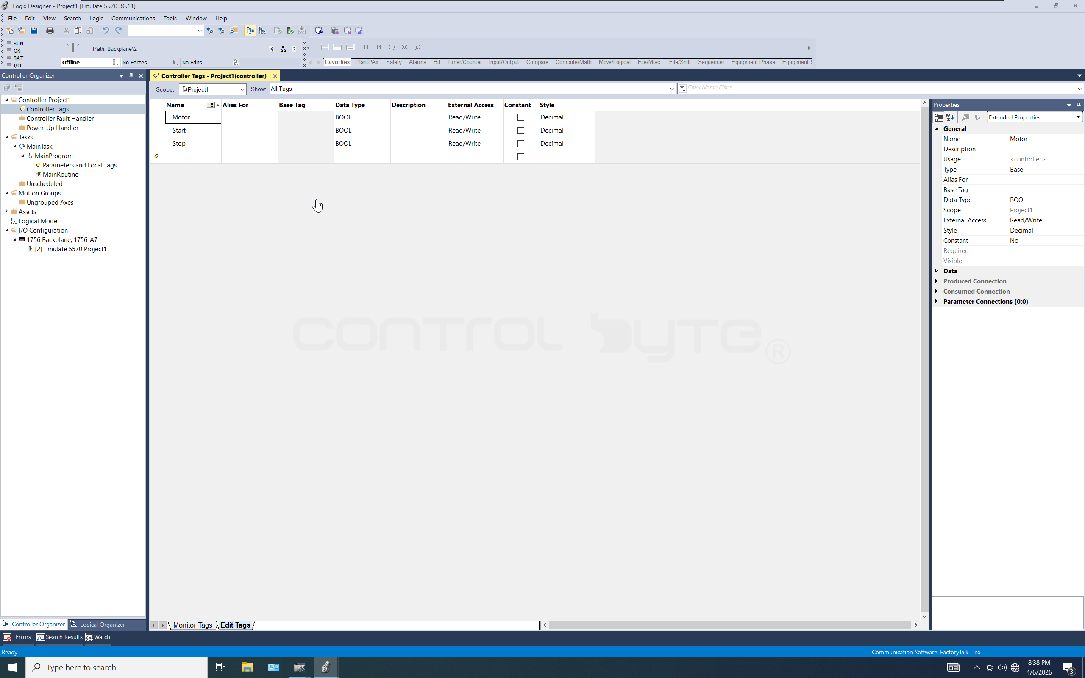Check the Constant box for Motor tag
Image resolution: width=1085 pixels, height=678 pixels.
[520, 117]
